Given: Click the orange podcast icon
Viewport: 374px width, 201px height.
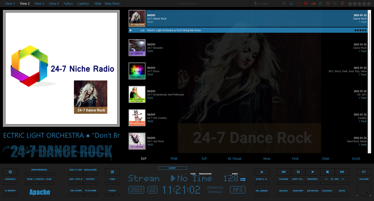Looking at the screenshot, I should (x=342, y=4).
